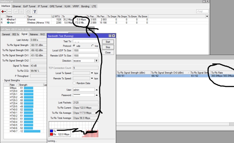This screenshot has width=234, height=143.
Task: Select the Signal tab in AP Client
Action: (24, 34)
